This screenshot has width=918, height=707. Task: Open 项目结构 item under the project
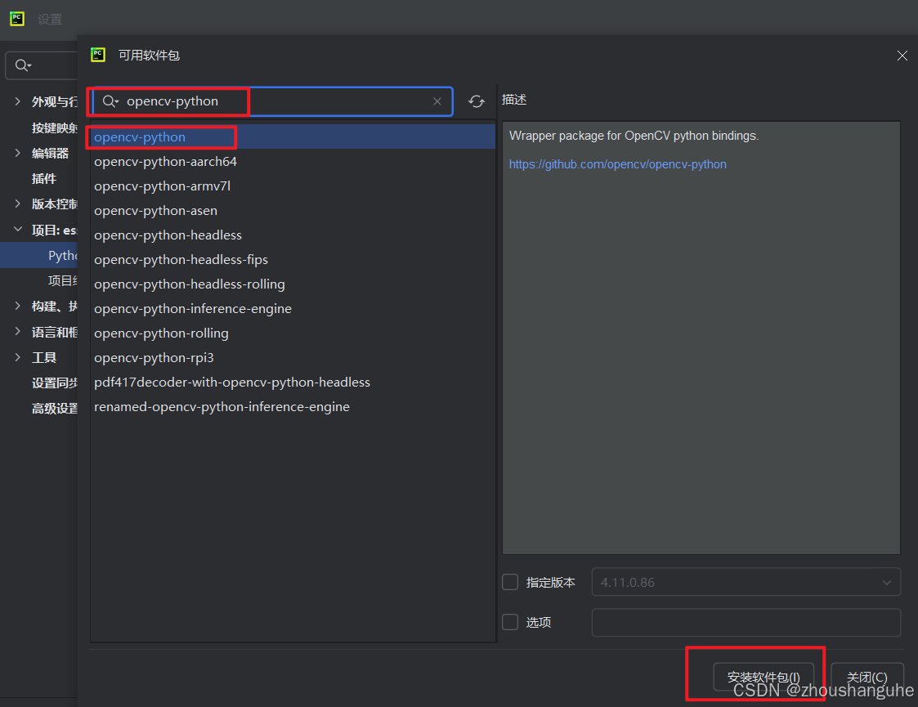[x=62, y=280]
